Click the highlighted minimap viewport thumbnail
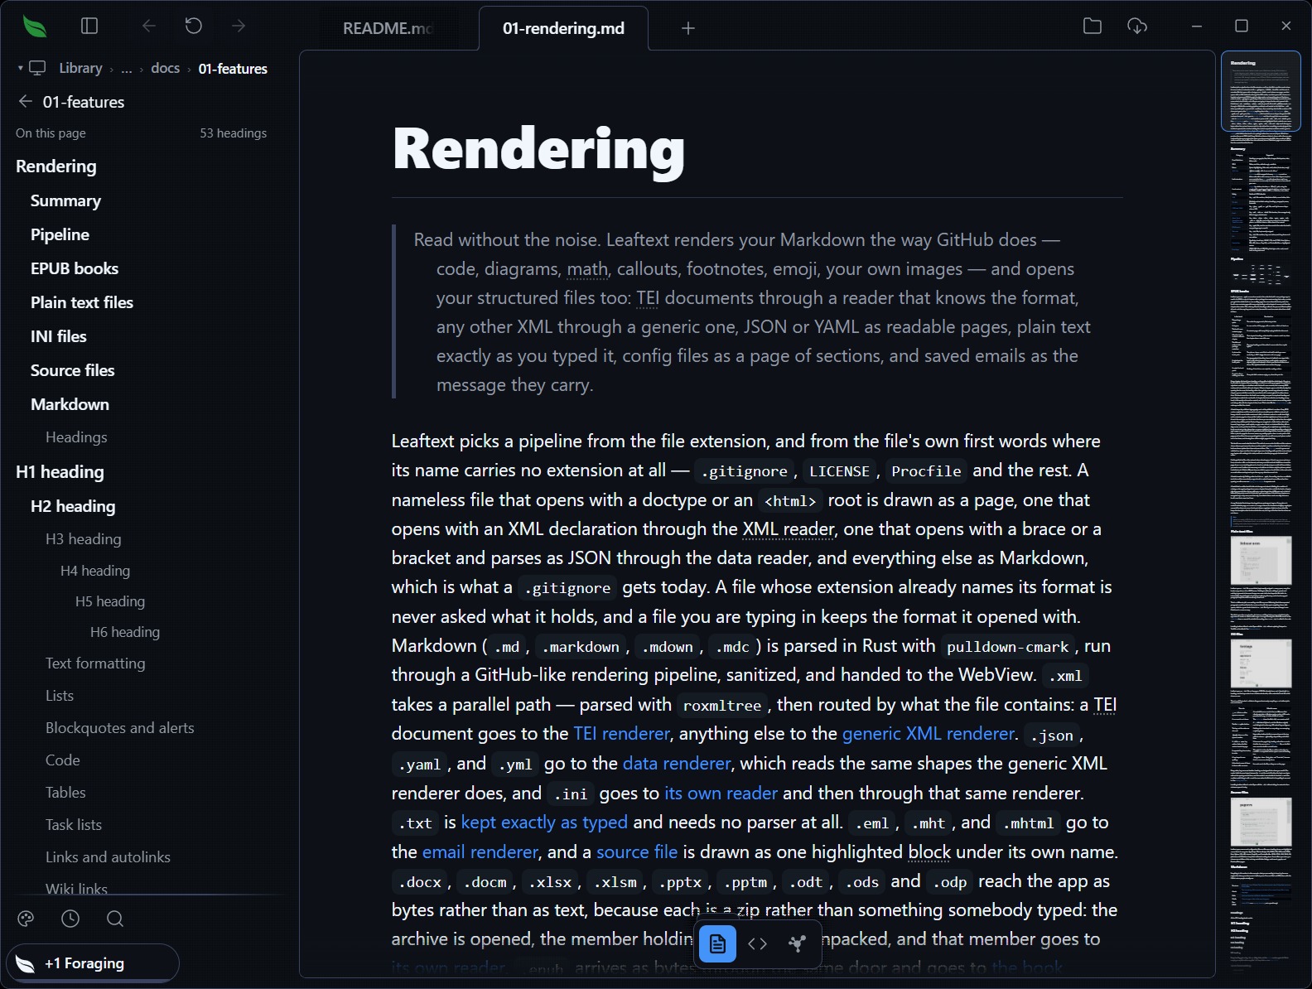 [1261, 91]
